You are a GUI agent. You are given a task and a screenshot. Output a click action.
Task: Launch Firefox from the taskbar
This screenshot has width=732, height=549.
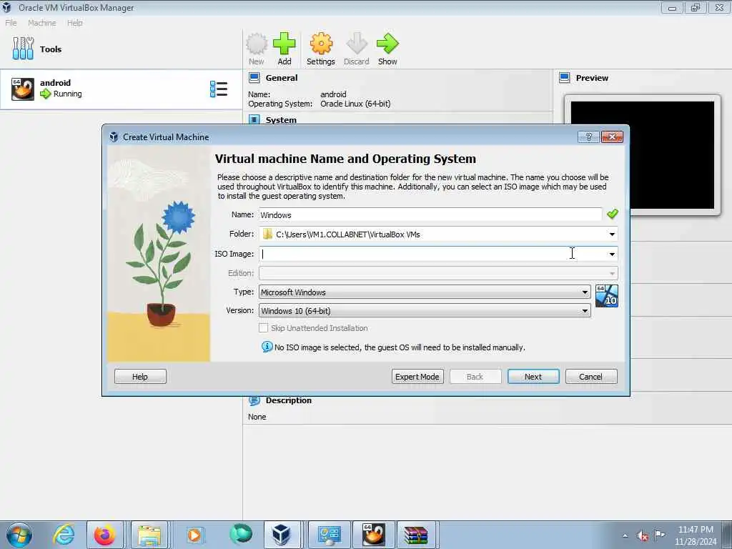point(104,535)
